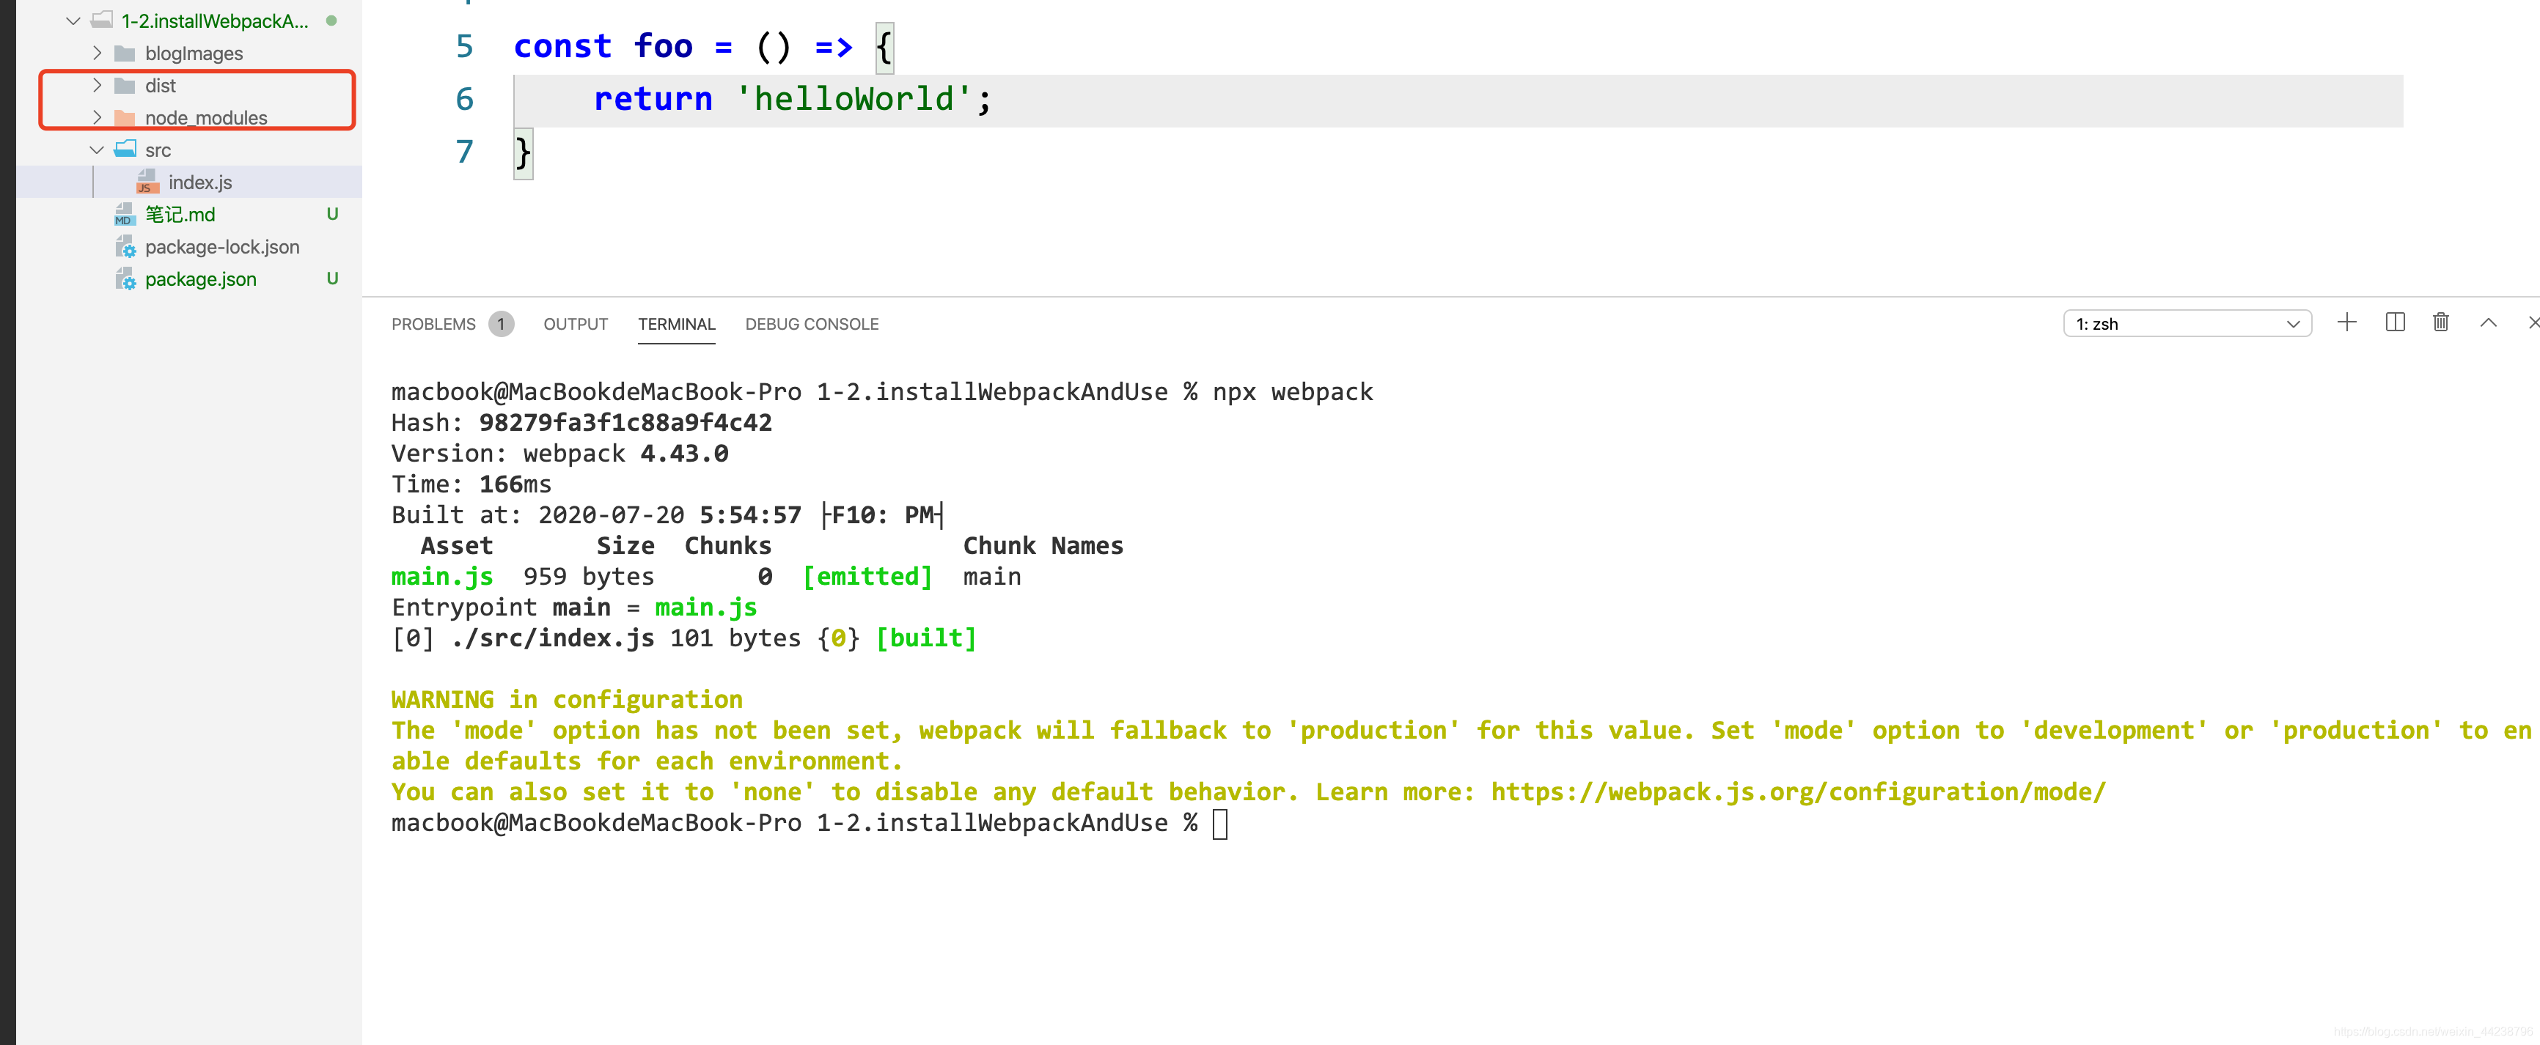Click the root project folder icon
The image size is (2540, 1045).
tap(102, 20)
